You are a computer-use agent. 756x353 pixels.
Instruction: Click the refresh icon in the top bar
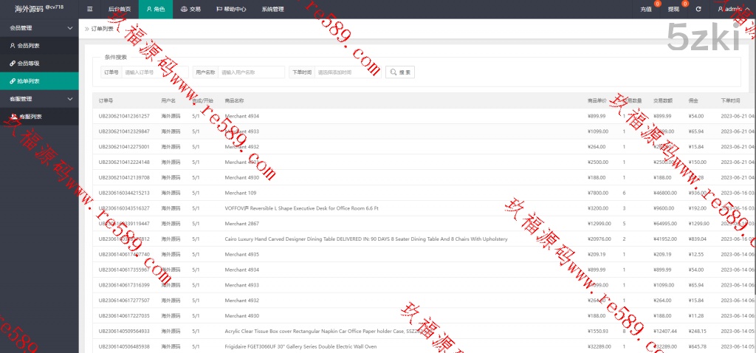(698, 9)
